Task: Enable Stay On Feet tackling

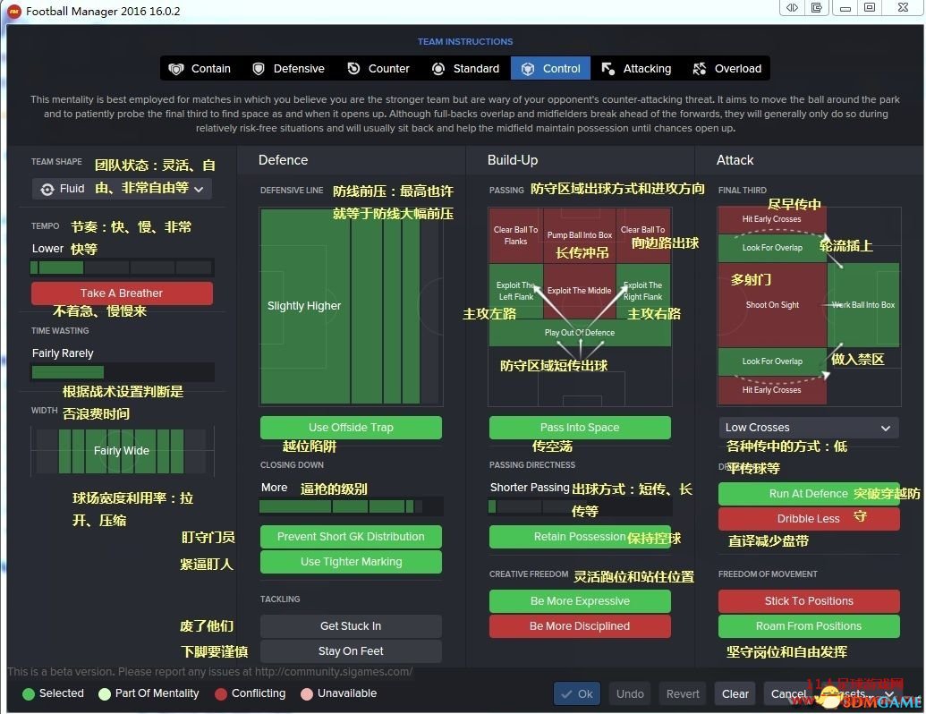Action: click(351, 651)
